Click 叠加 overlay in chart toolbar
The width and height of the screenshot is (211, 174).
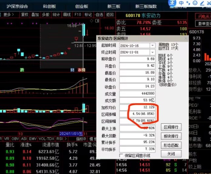pos(35,14)
